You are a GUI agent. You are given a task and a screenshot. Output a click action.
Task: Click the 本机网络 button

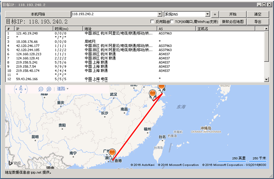click(x=37, y=14)
